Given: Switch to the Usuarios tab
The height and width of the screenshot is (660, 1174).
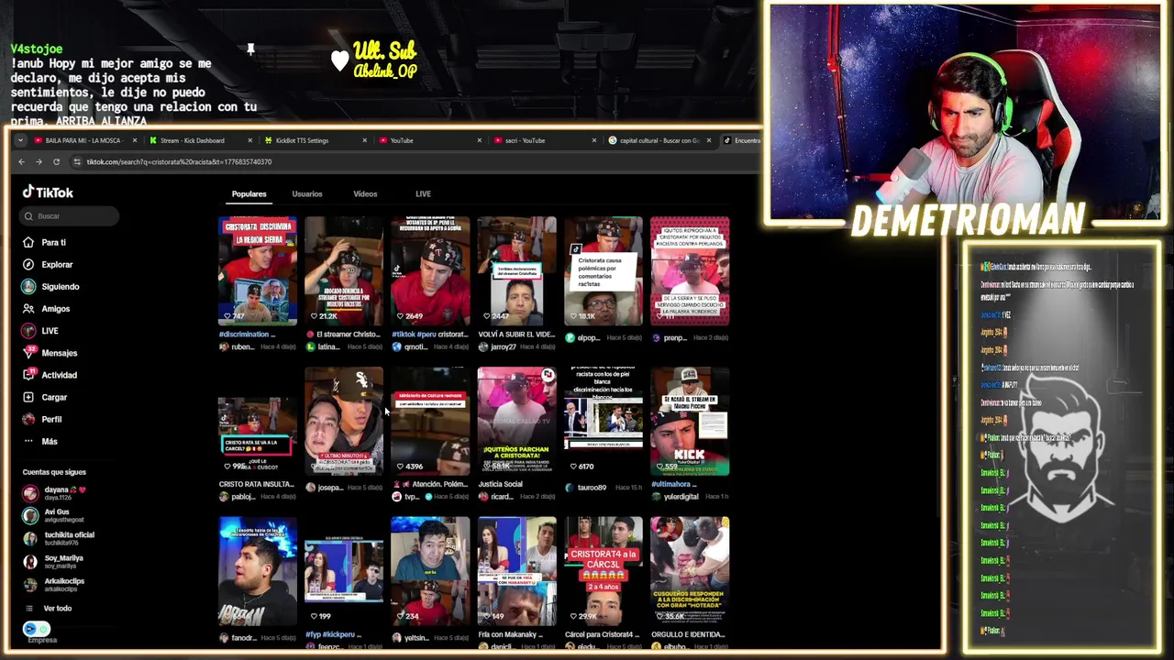Looking at the screenshot, I should pyautogui.click(x=307, y=193).
